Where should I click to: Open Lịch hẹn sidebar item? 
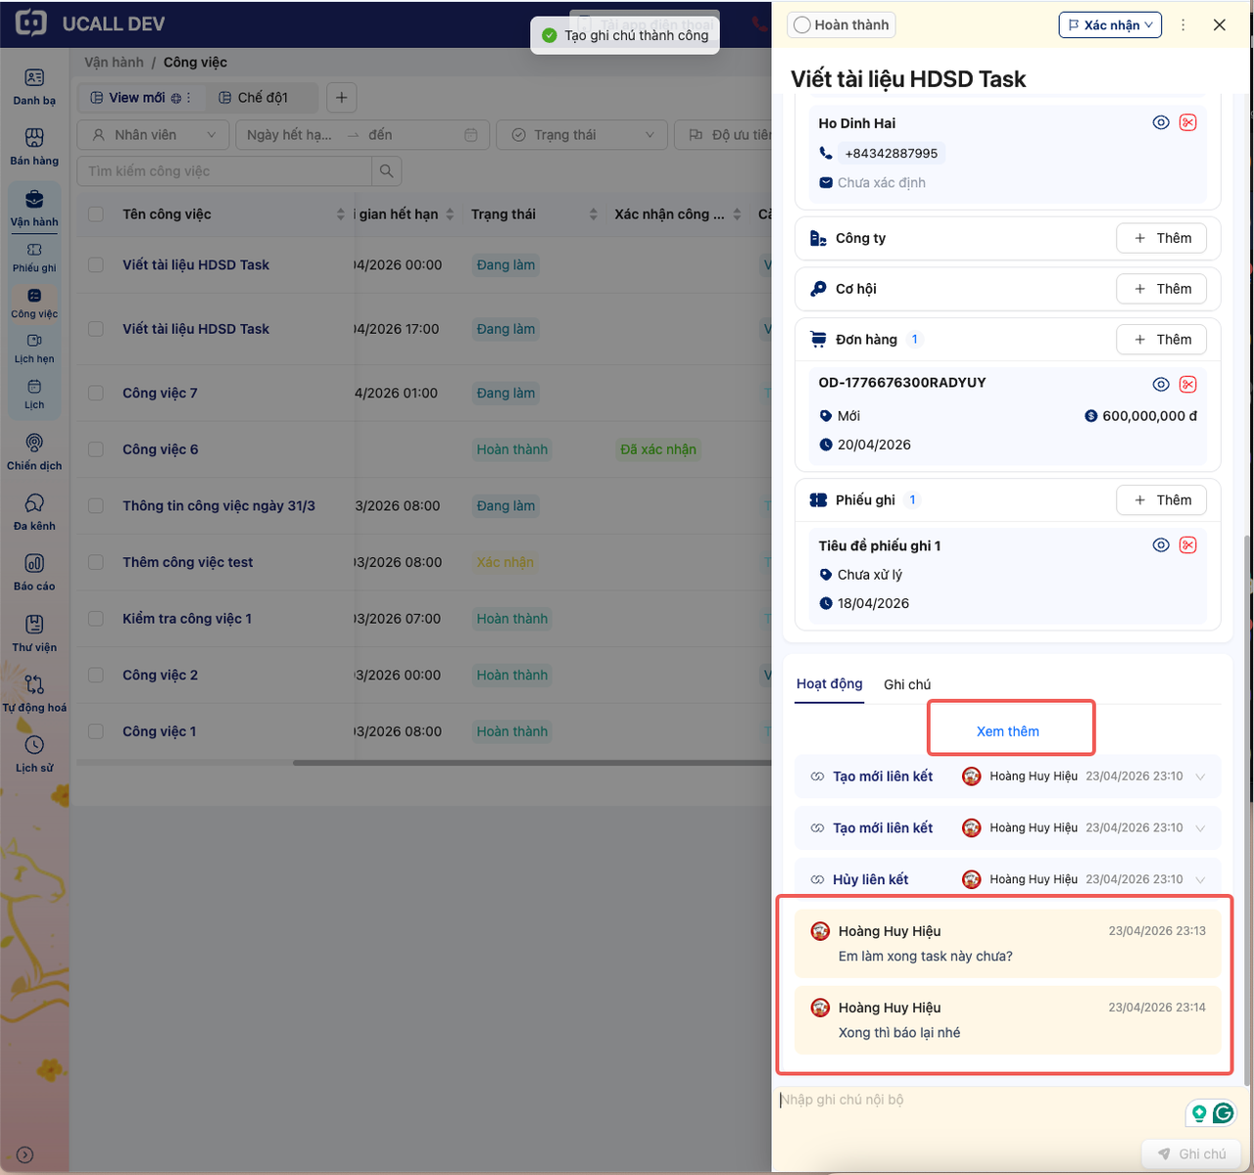coord(34,349)
